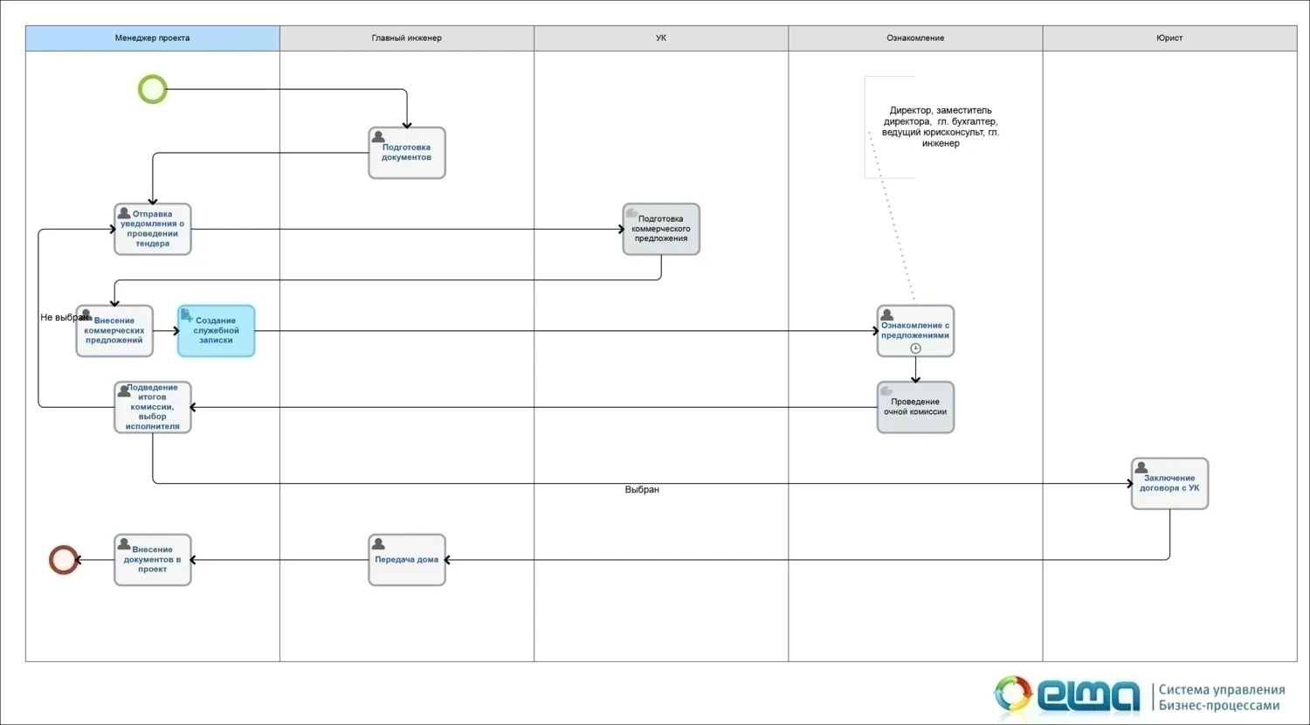Click the ELMA logo
Viewport: 1310px width, 725px height.
pos(1067,696)
